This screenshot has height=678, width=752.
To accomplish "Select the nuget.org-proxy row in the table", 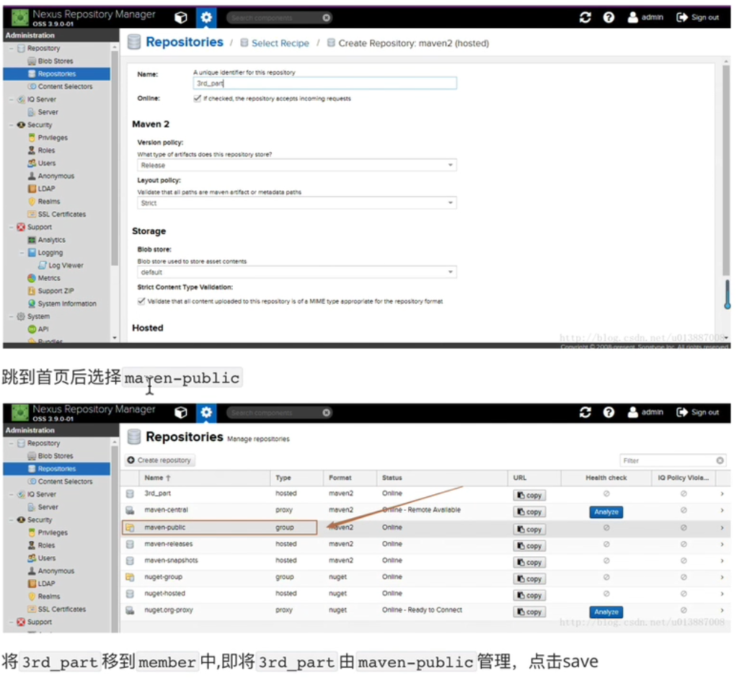I will [425, 610].
